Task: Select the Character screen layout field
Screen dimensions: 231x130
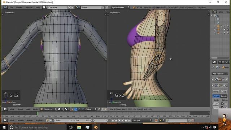Action: click(x=57, y=7)
